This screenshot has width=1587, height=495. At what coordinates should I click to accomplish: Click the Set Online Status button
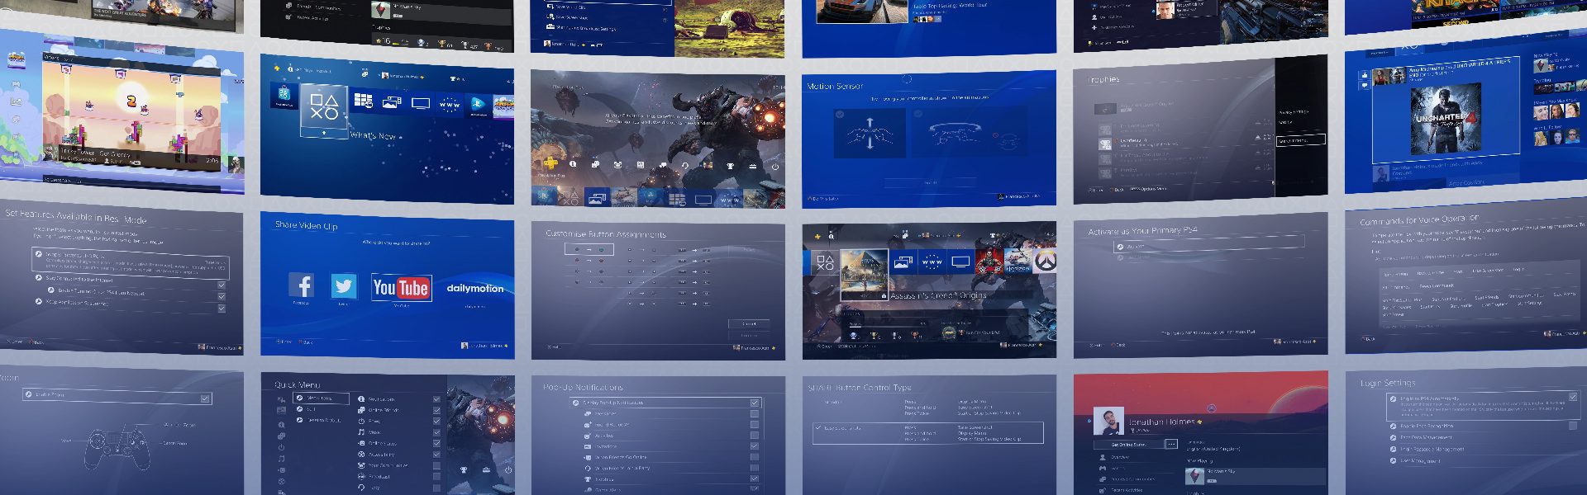pos(1128,445)
